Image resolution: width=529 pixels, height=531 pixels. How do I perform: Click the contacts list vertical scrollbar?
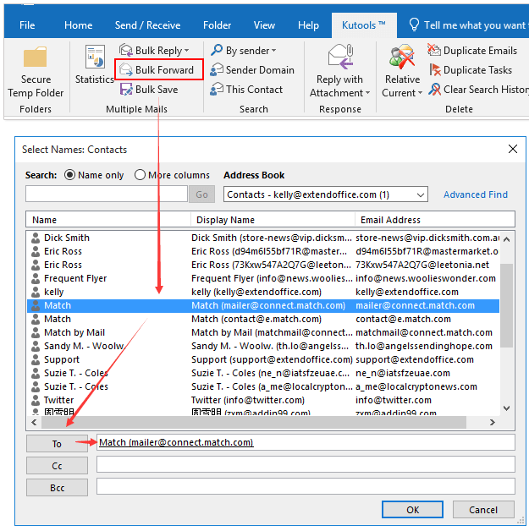(x=506, y=304)
